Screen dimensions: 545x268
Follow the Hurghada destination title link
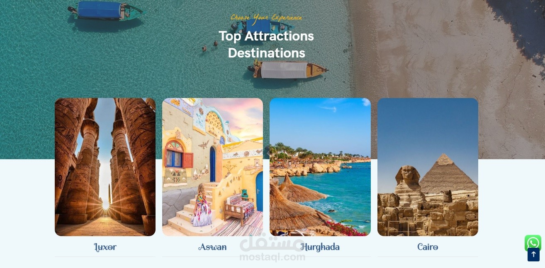[x=320, y=247]
